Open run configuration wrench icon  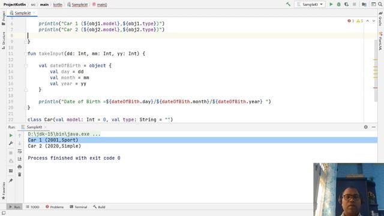point(11,143)
